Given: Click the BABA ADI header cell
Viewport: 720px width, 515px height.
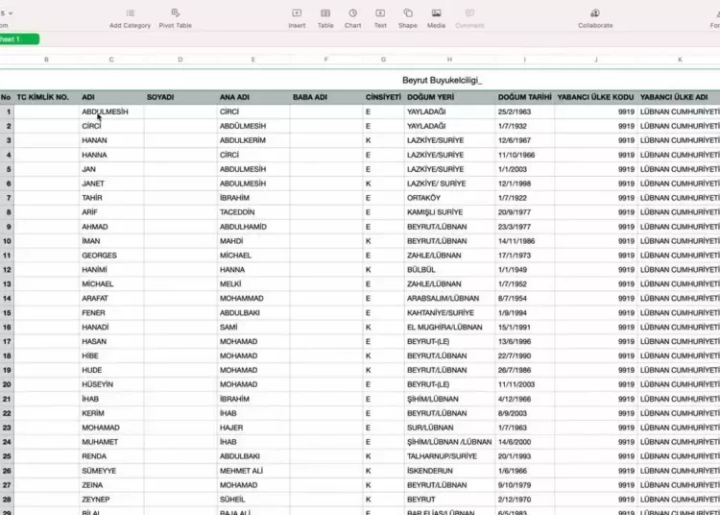Looking at the screenshot, I should coord(326,97).
